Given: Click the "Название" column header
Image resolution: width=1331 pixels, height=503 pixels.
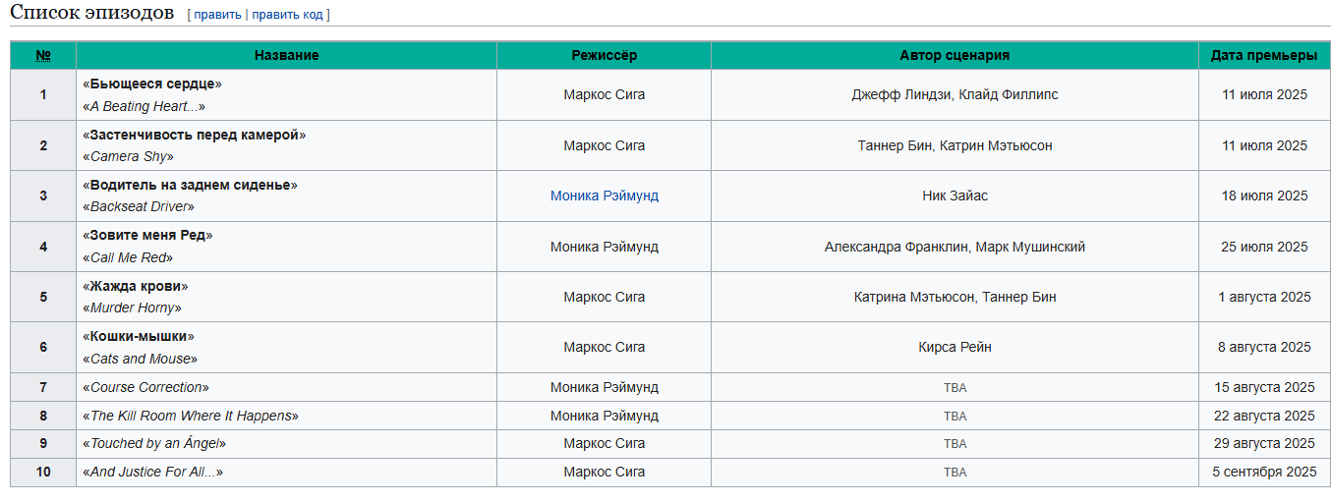Looking at the screenshot, I should pos(286,55).
